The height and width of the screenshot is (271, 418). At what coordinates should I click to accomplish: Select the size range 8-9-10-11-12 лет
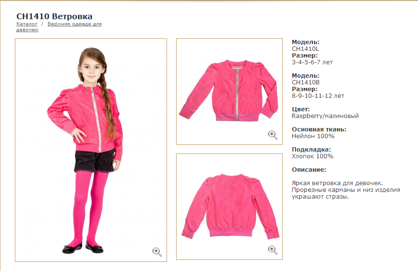318,96
